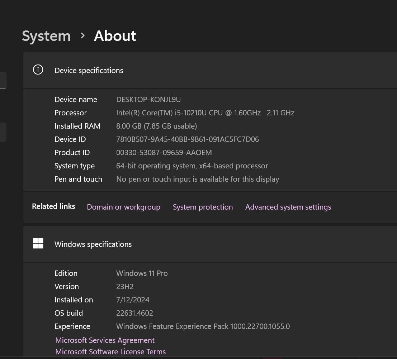Open Advanced system settings
The image size is (397, 359).
288,207
